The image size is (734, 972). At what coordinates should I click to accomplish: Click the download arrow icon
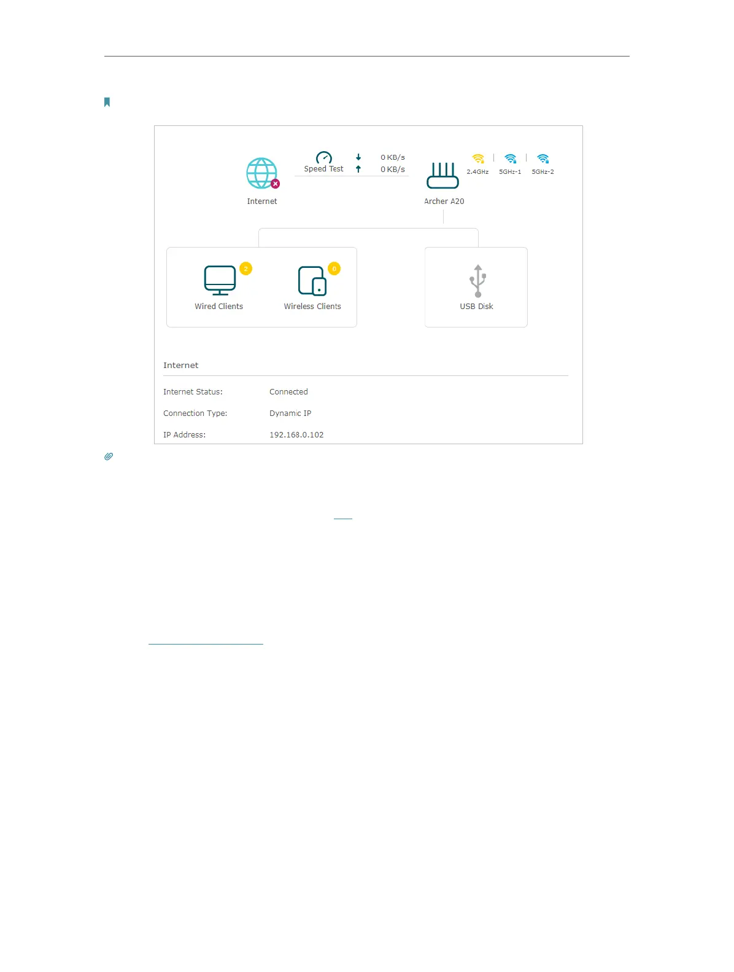[x=358, y=157]
